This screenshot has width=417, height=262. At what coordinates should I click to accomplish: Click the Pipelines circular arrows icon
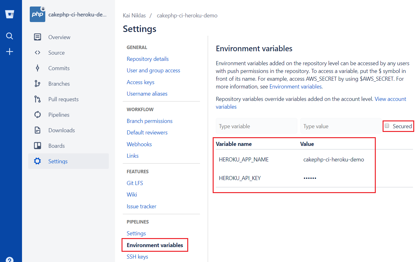coord(38,115)
